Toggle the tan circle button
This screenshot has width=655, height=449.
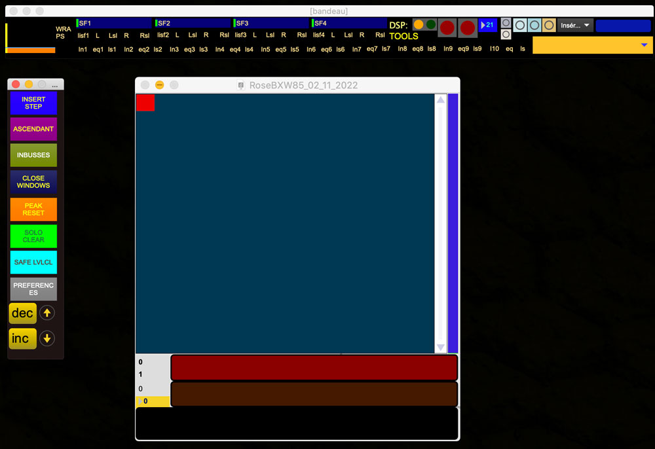(549, 25)
